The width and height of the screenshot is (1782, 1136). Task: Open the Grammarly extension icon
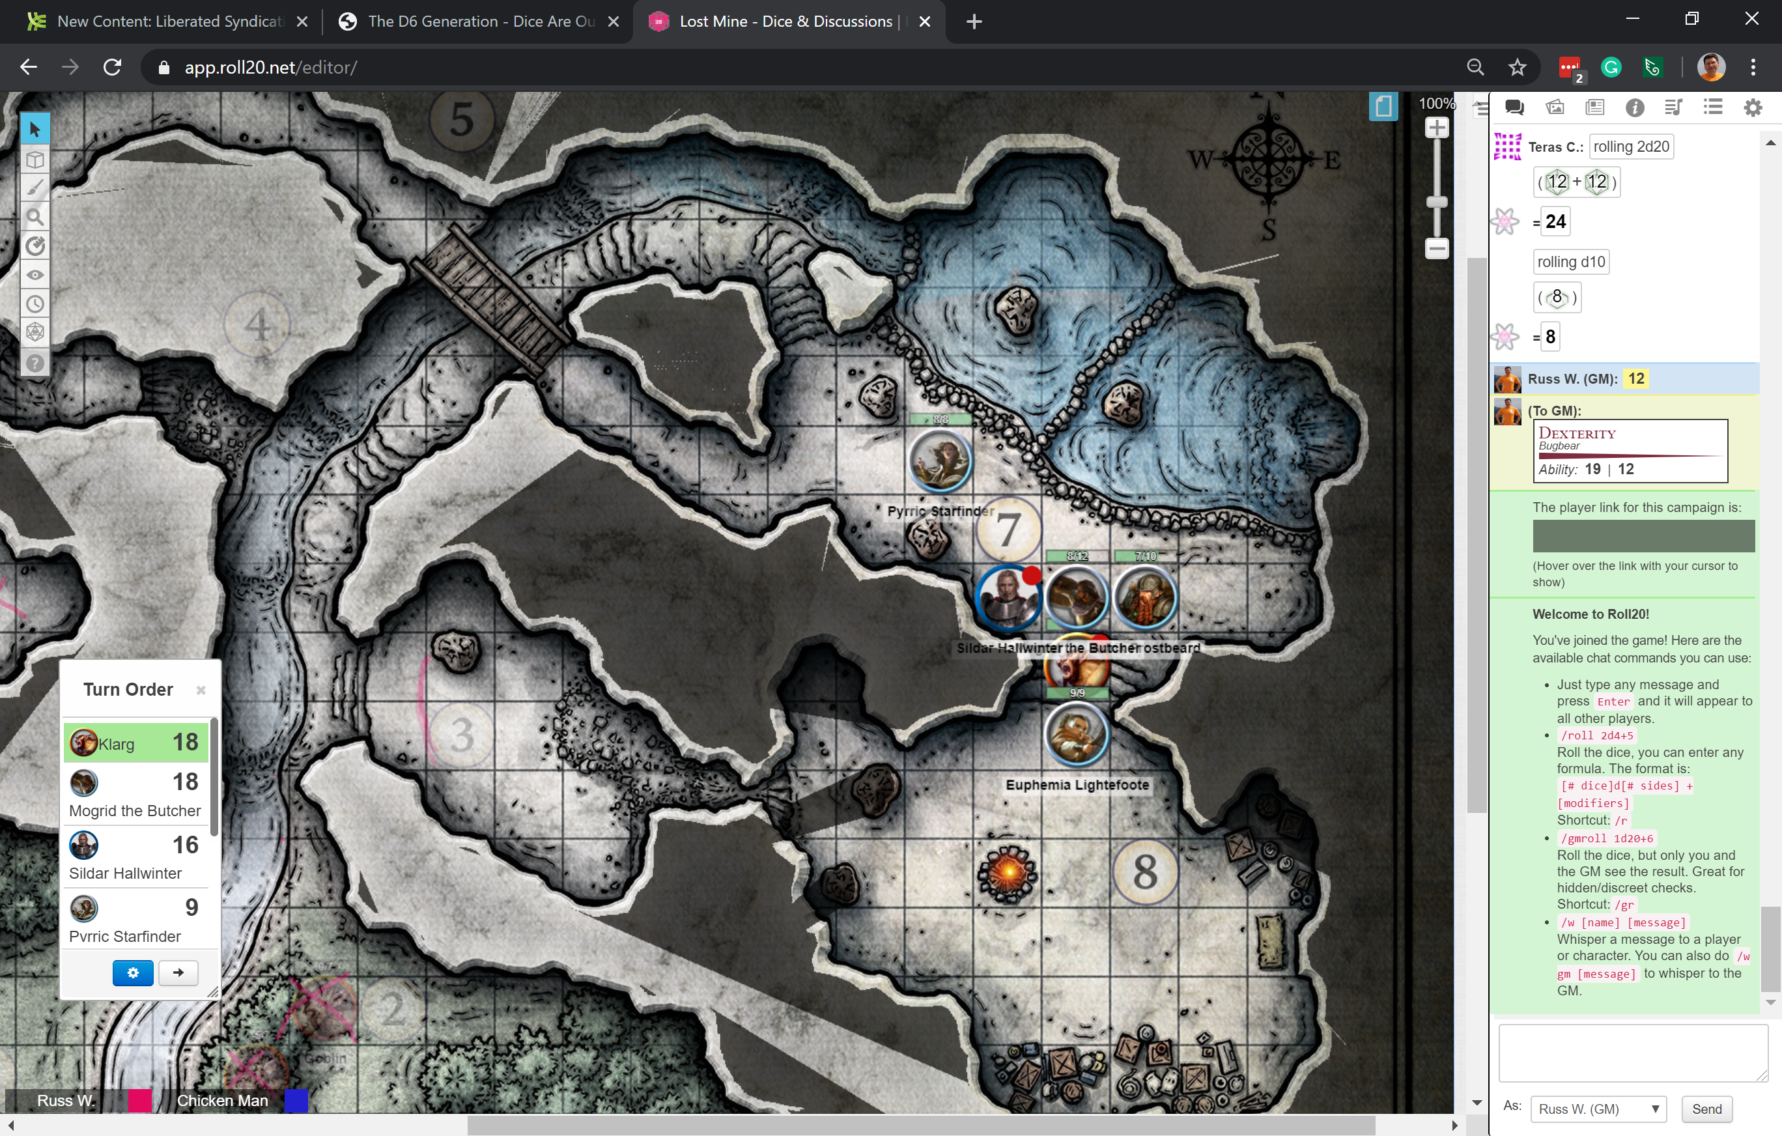click(1611, 67)
